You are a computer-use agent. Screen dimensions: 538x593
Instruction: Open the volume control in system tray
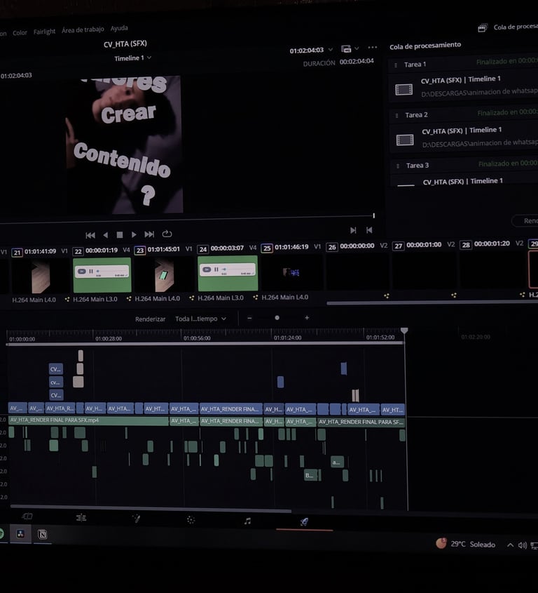(x=523, y=545)
